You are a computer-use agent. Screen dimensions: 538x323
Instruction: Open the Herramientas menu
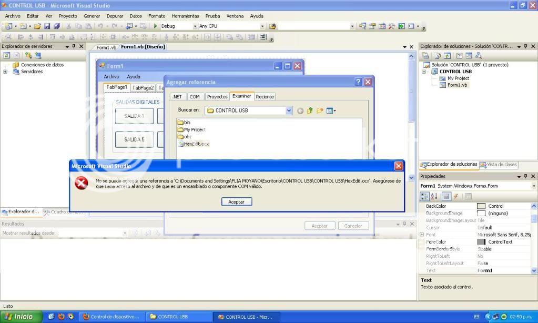(185, 16)
